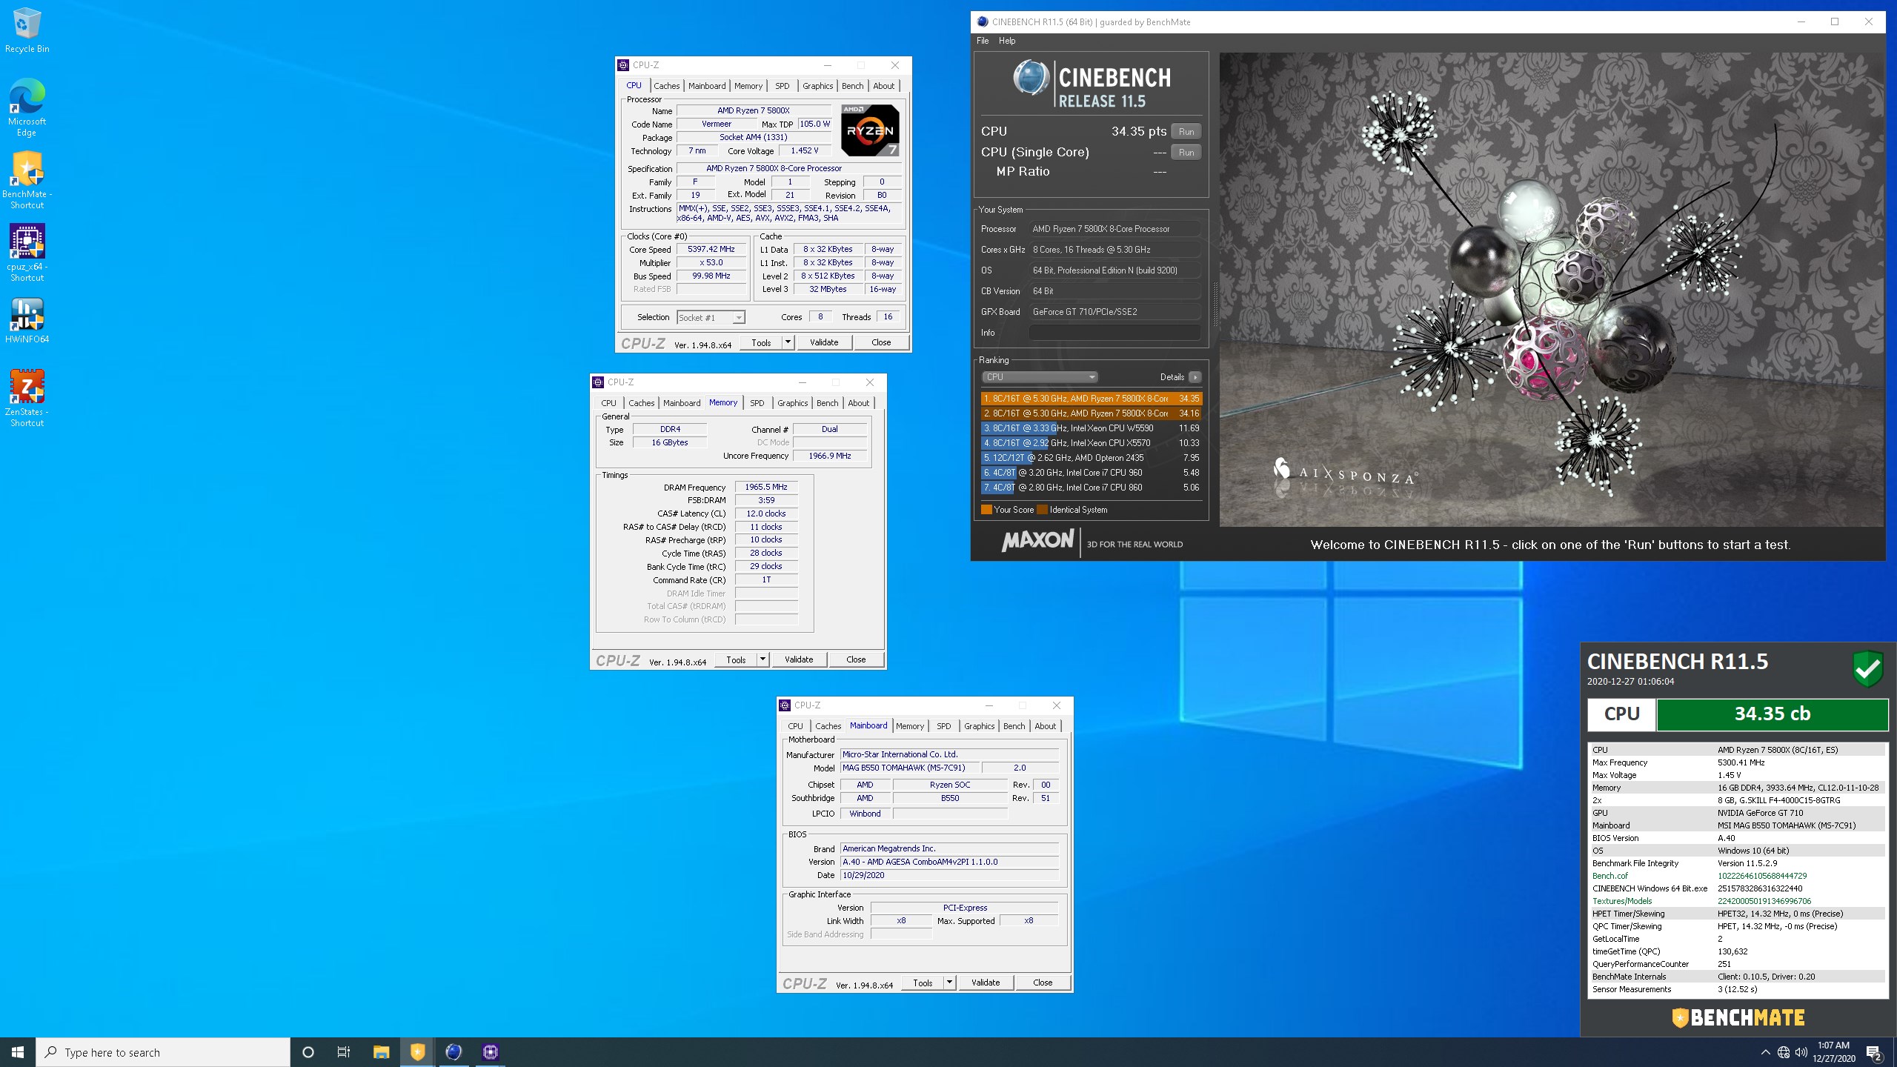Image resolution: width=1897 pixels, height=1067 pixels.
Task: Click the taskbar search box
Action: 163,1052
